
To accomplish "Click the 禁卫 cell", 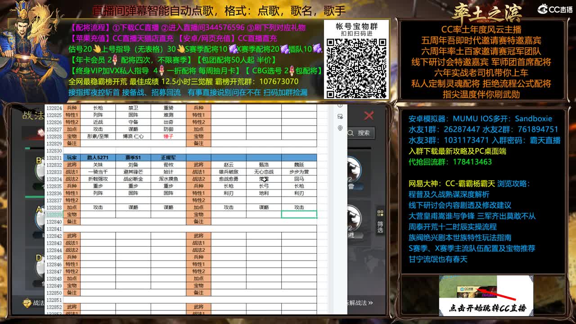I will pyautogui.click(x=133, y=108).
